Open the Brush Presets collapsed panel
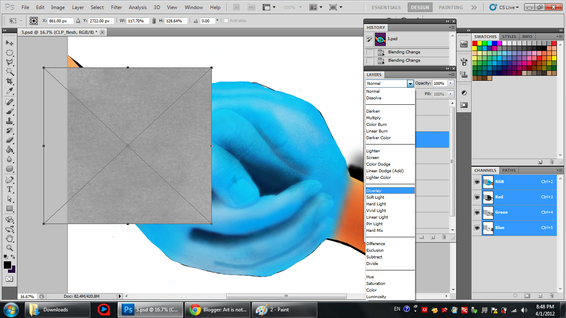Image resolution: width=566 pixels, height=318 pixels. coord(464,62)
